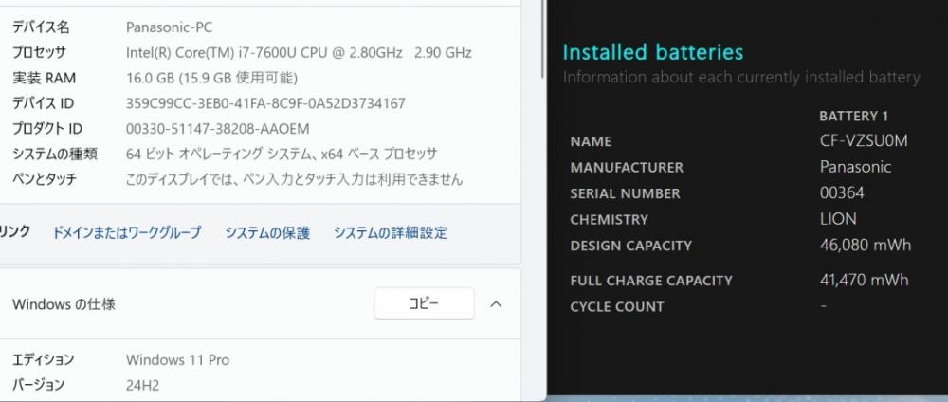Select the デバイス ID value 359C99CC text
This screenshot has height=402, width=948.
265,103
